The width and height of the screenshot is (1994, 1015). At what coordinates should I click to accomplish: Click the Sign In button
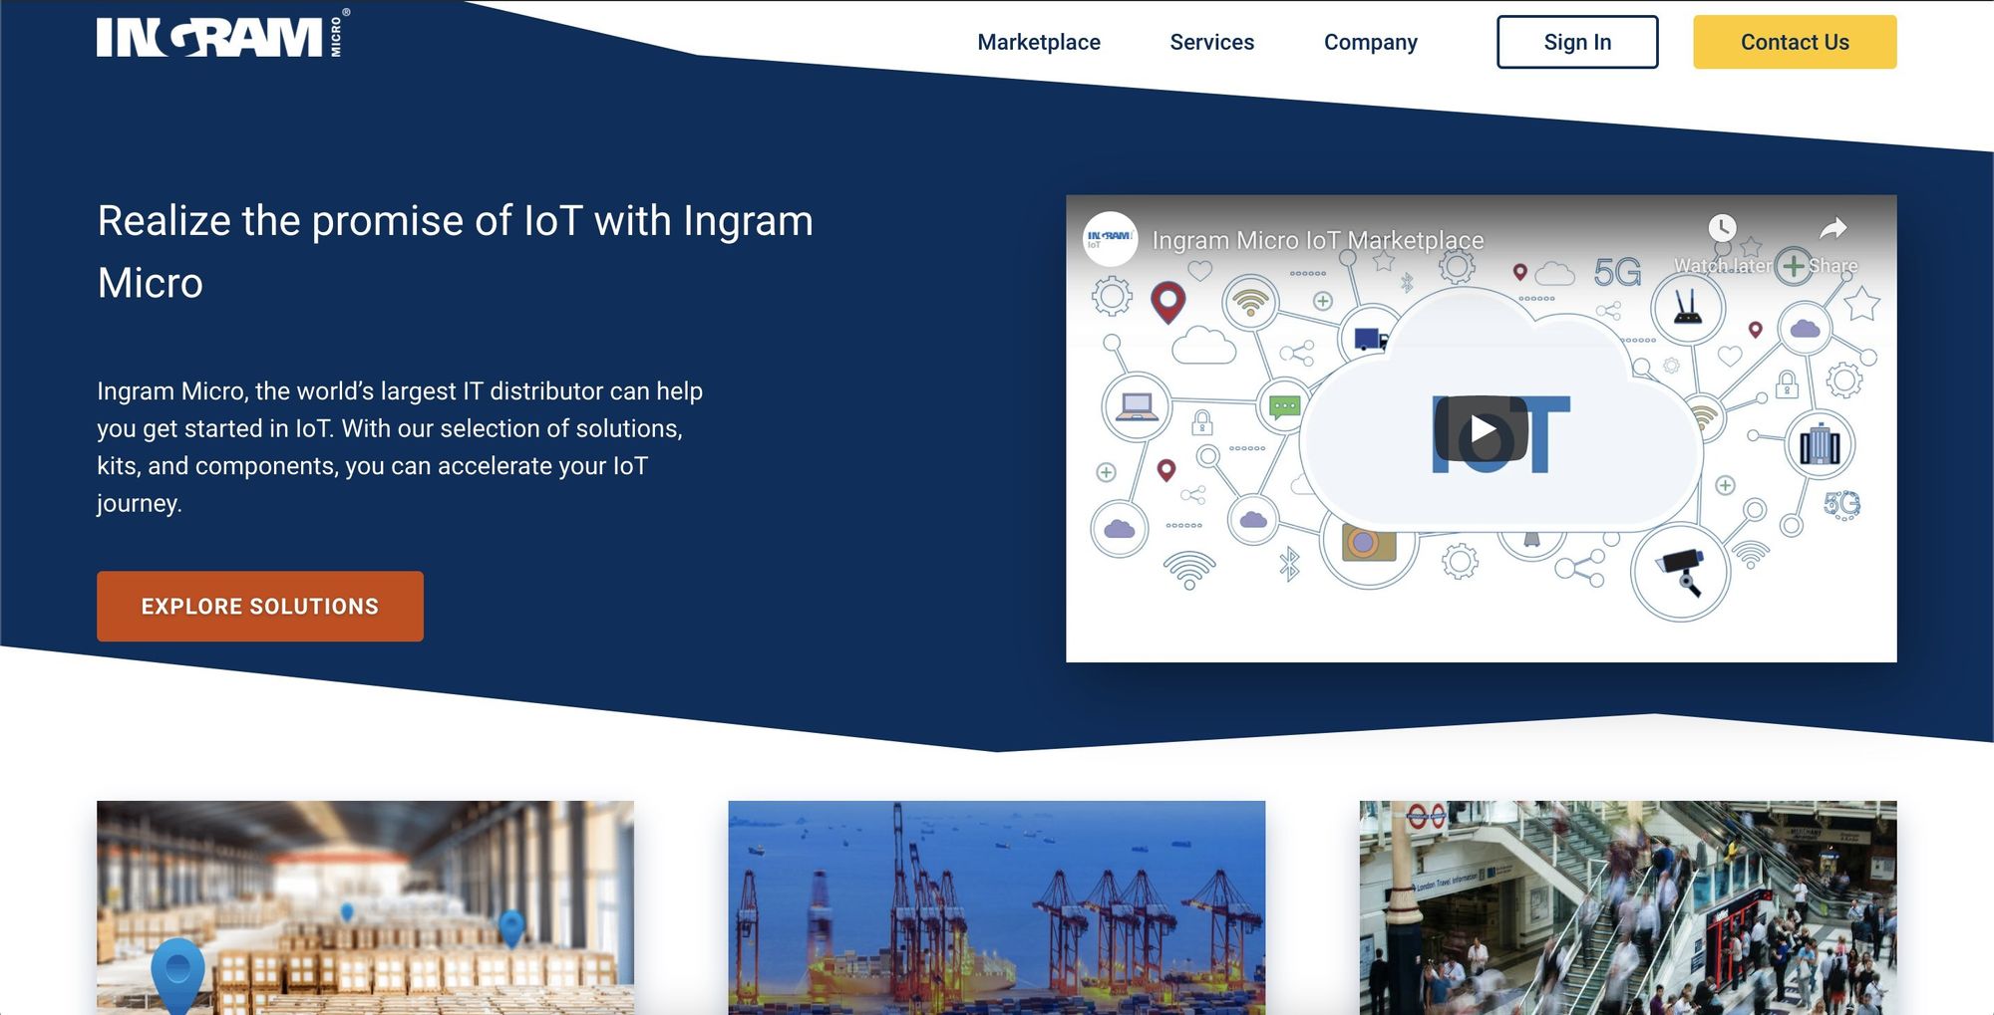tap(1577, 42)
